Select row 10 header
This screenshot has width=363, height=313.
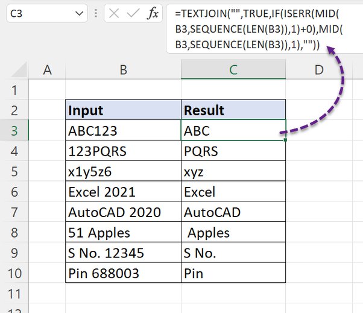point(14,273)
